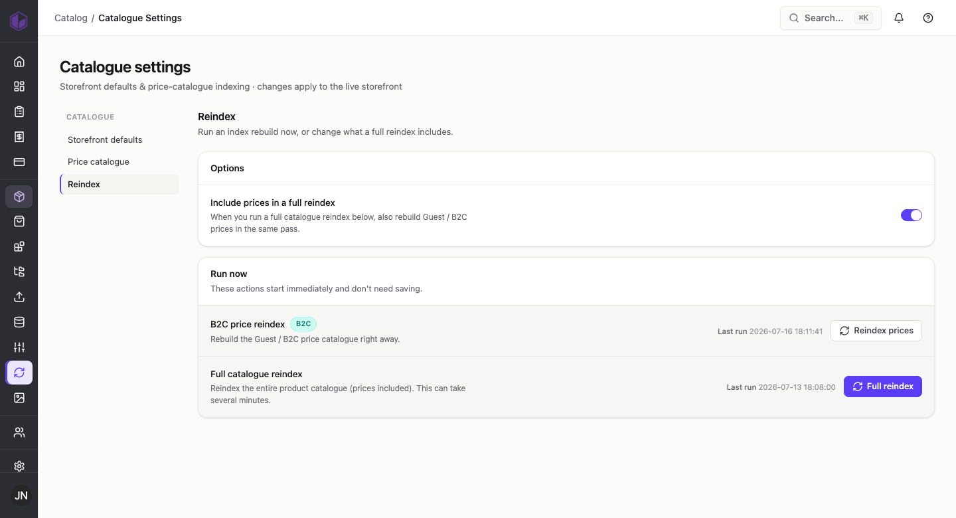The height and width of the screenshot is (518, 956).
Task: Click the B2C price reindex title
Action: pos(248,324)
